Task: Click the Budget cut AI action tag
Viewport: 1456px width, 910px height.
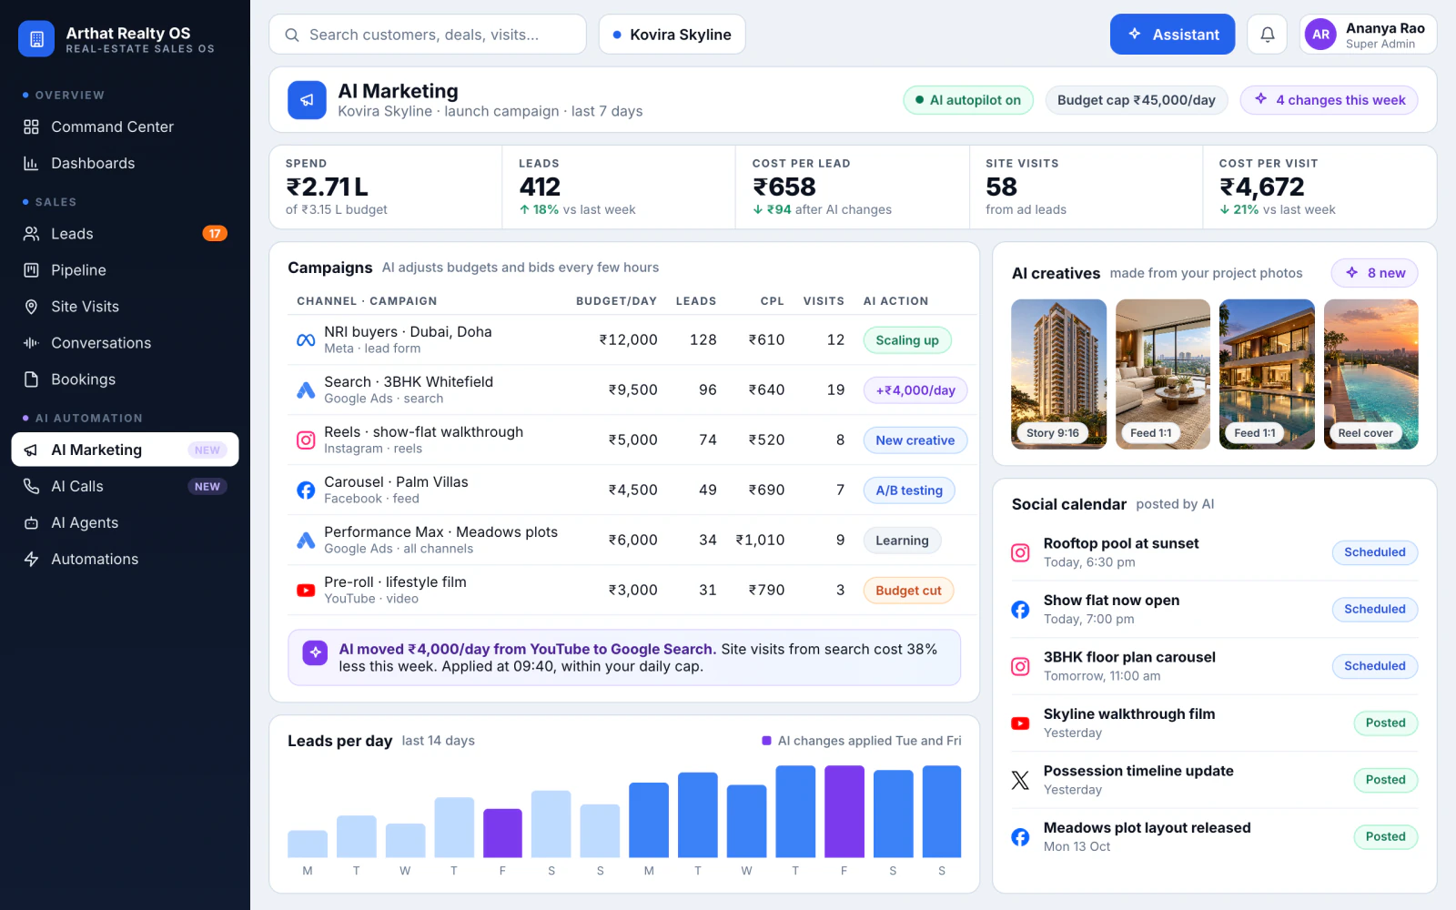Action: [908, 591]
